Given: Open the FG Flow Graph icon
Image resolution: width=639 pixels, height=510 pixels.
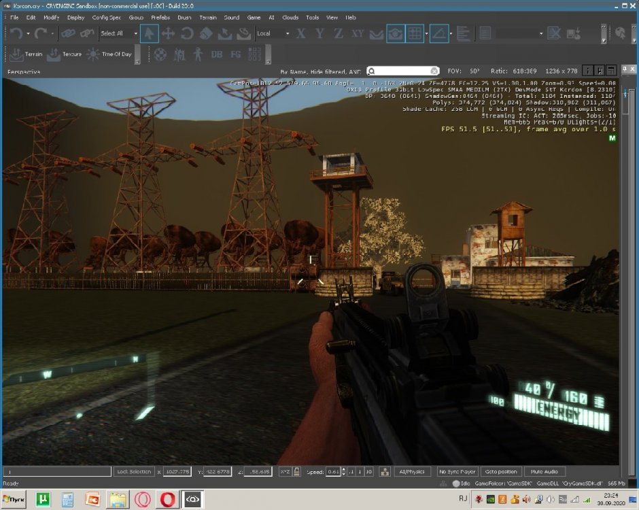Looking at the screenshot, I should tap(236, 54).
